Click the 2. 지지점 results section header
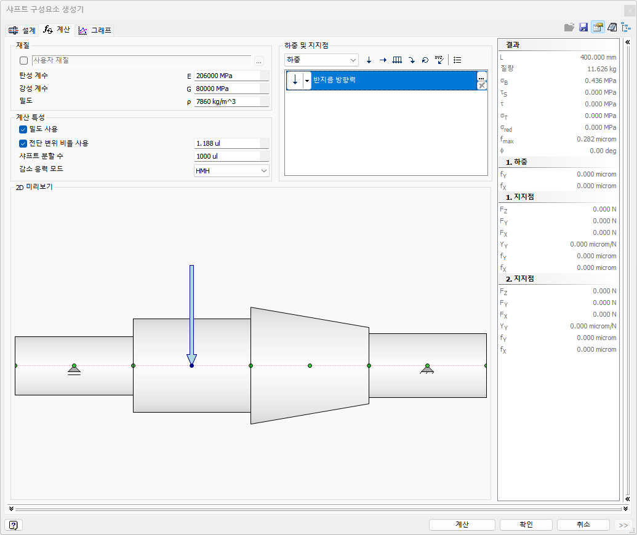 coord(559,279)
